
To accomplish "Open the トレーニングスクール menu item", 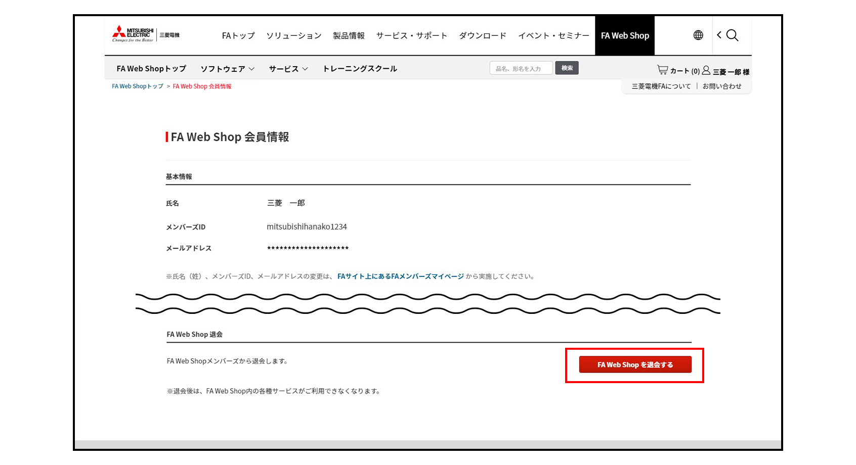I will click(360, 69).
